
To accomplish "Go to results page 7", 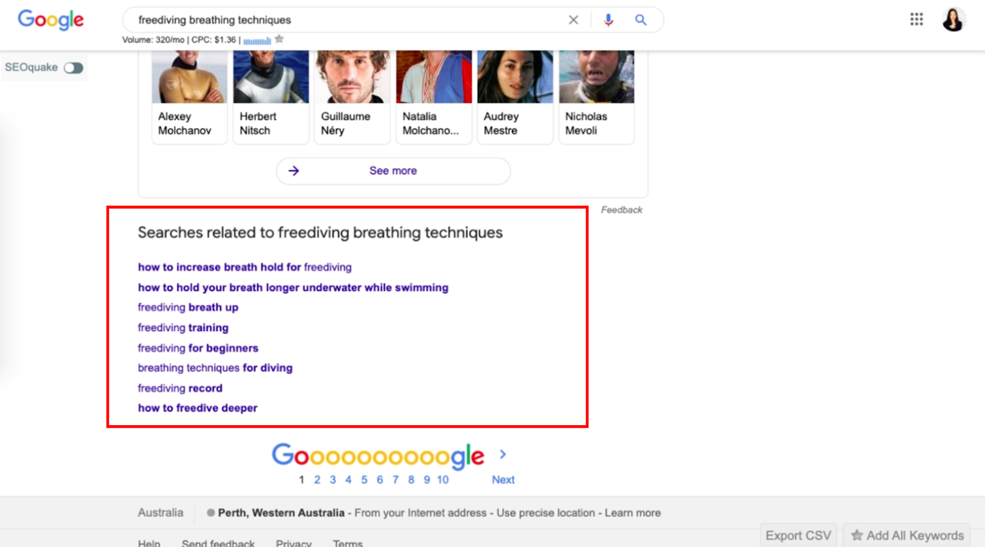I will click(395, 480).
